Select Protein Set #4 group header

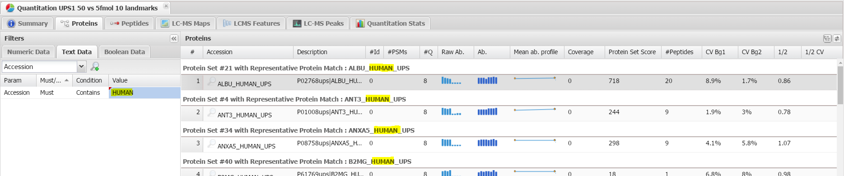tap(508, 99)
